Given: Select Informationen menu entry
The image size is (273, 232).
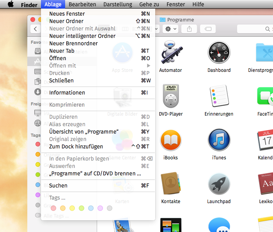Looking at the screenshot, I should 98,93.
